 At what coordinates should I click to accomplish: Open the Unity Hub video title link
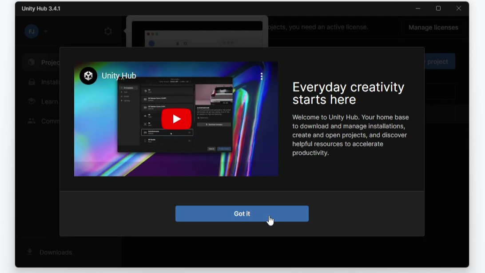click(119, 76)
